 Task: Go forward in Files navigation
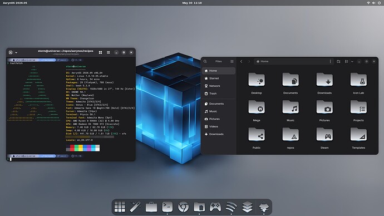click(x=249, y=61)
